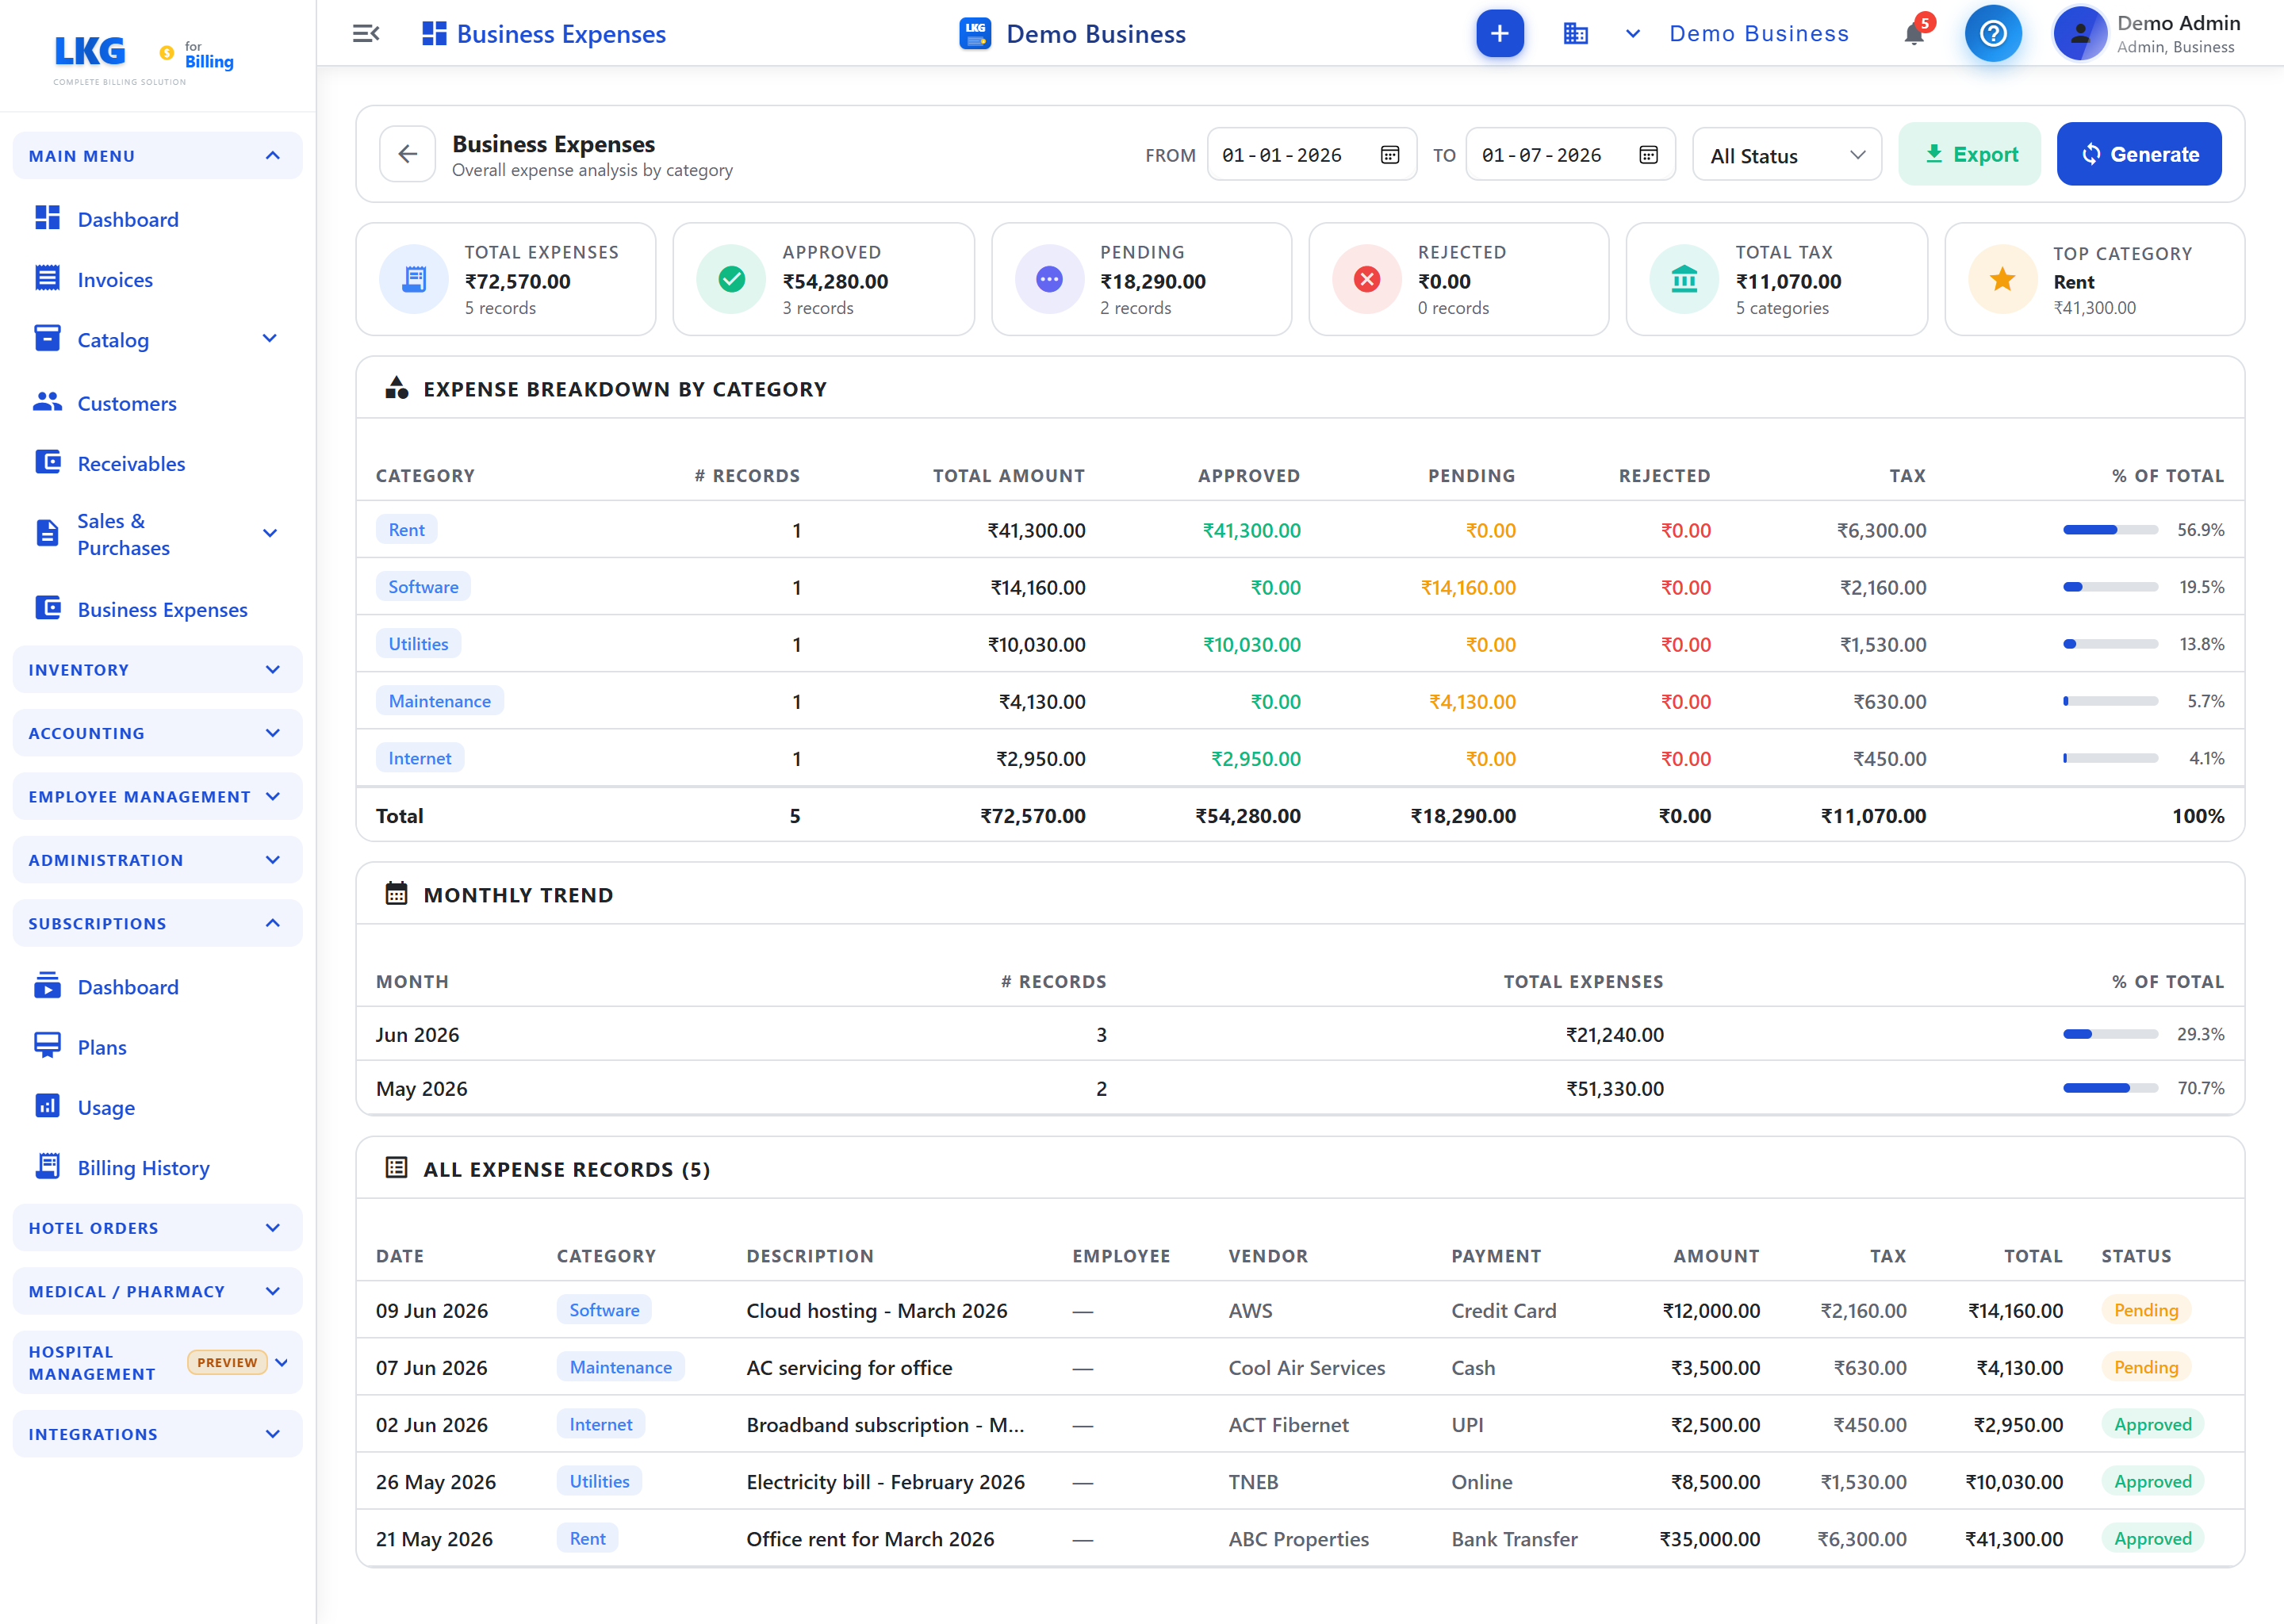Click the May 2026 70.7% progress bar
Screen dimensions: 2284x1624
[x=2110, y=1088]
